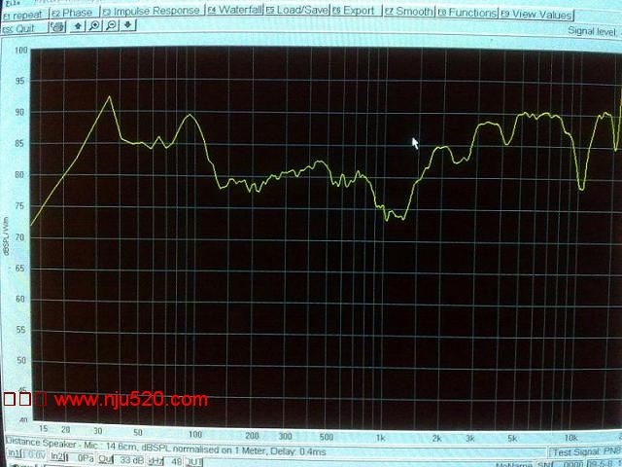Click the down arrow scale icon
This screenshot has height=467, width=622.
click(x=127, y=25)
